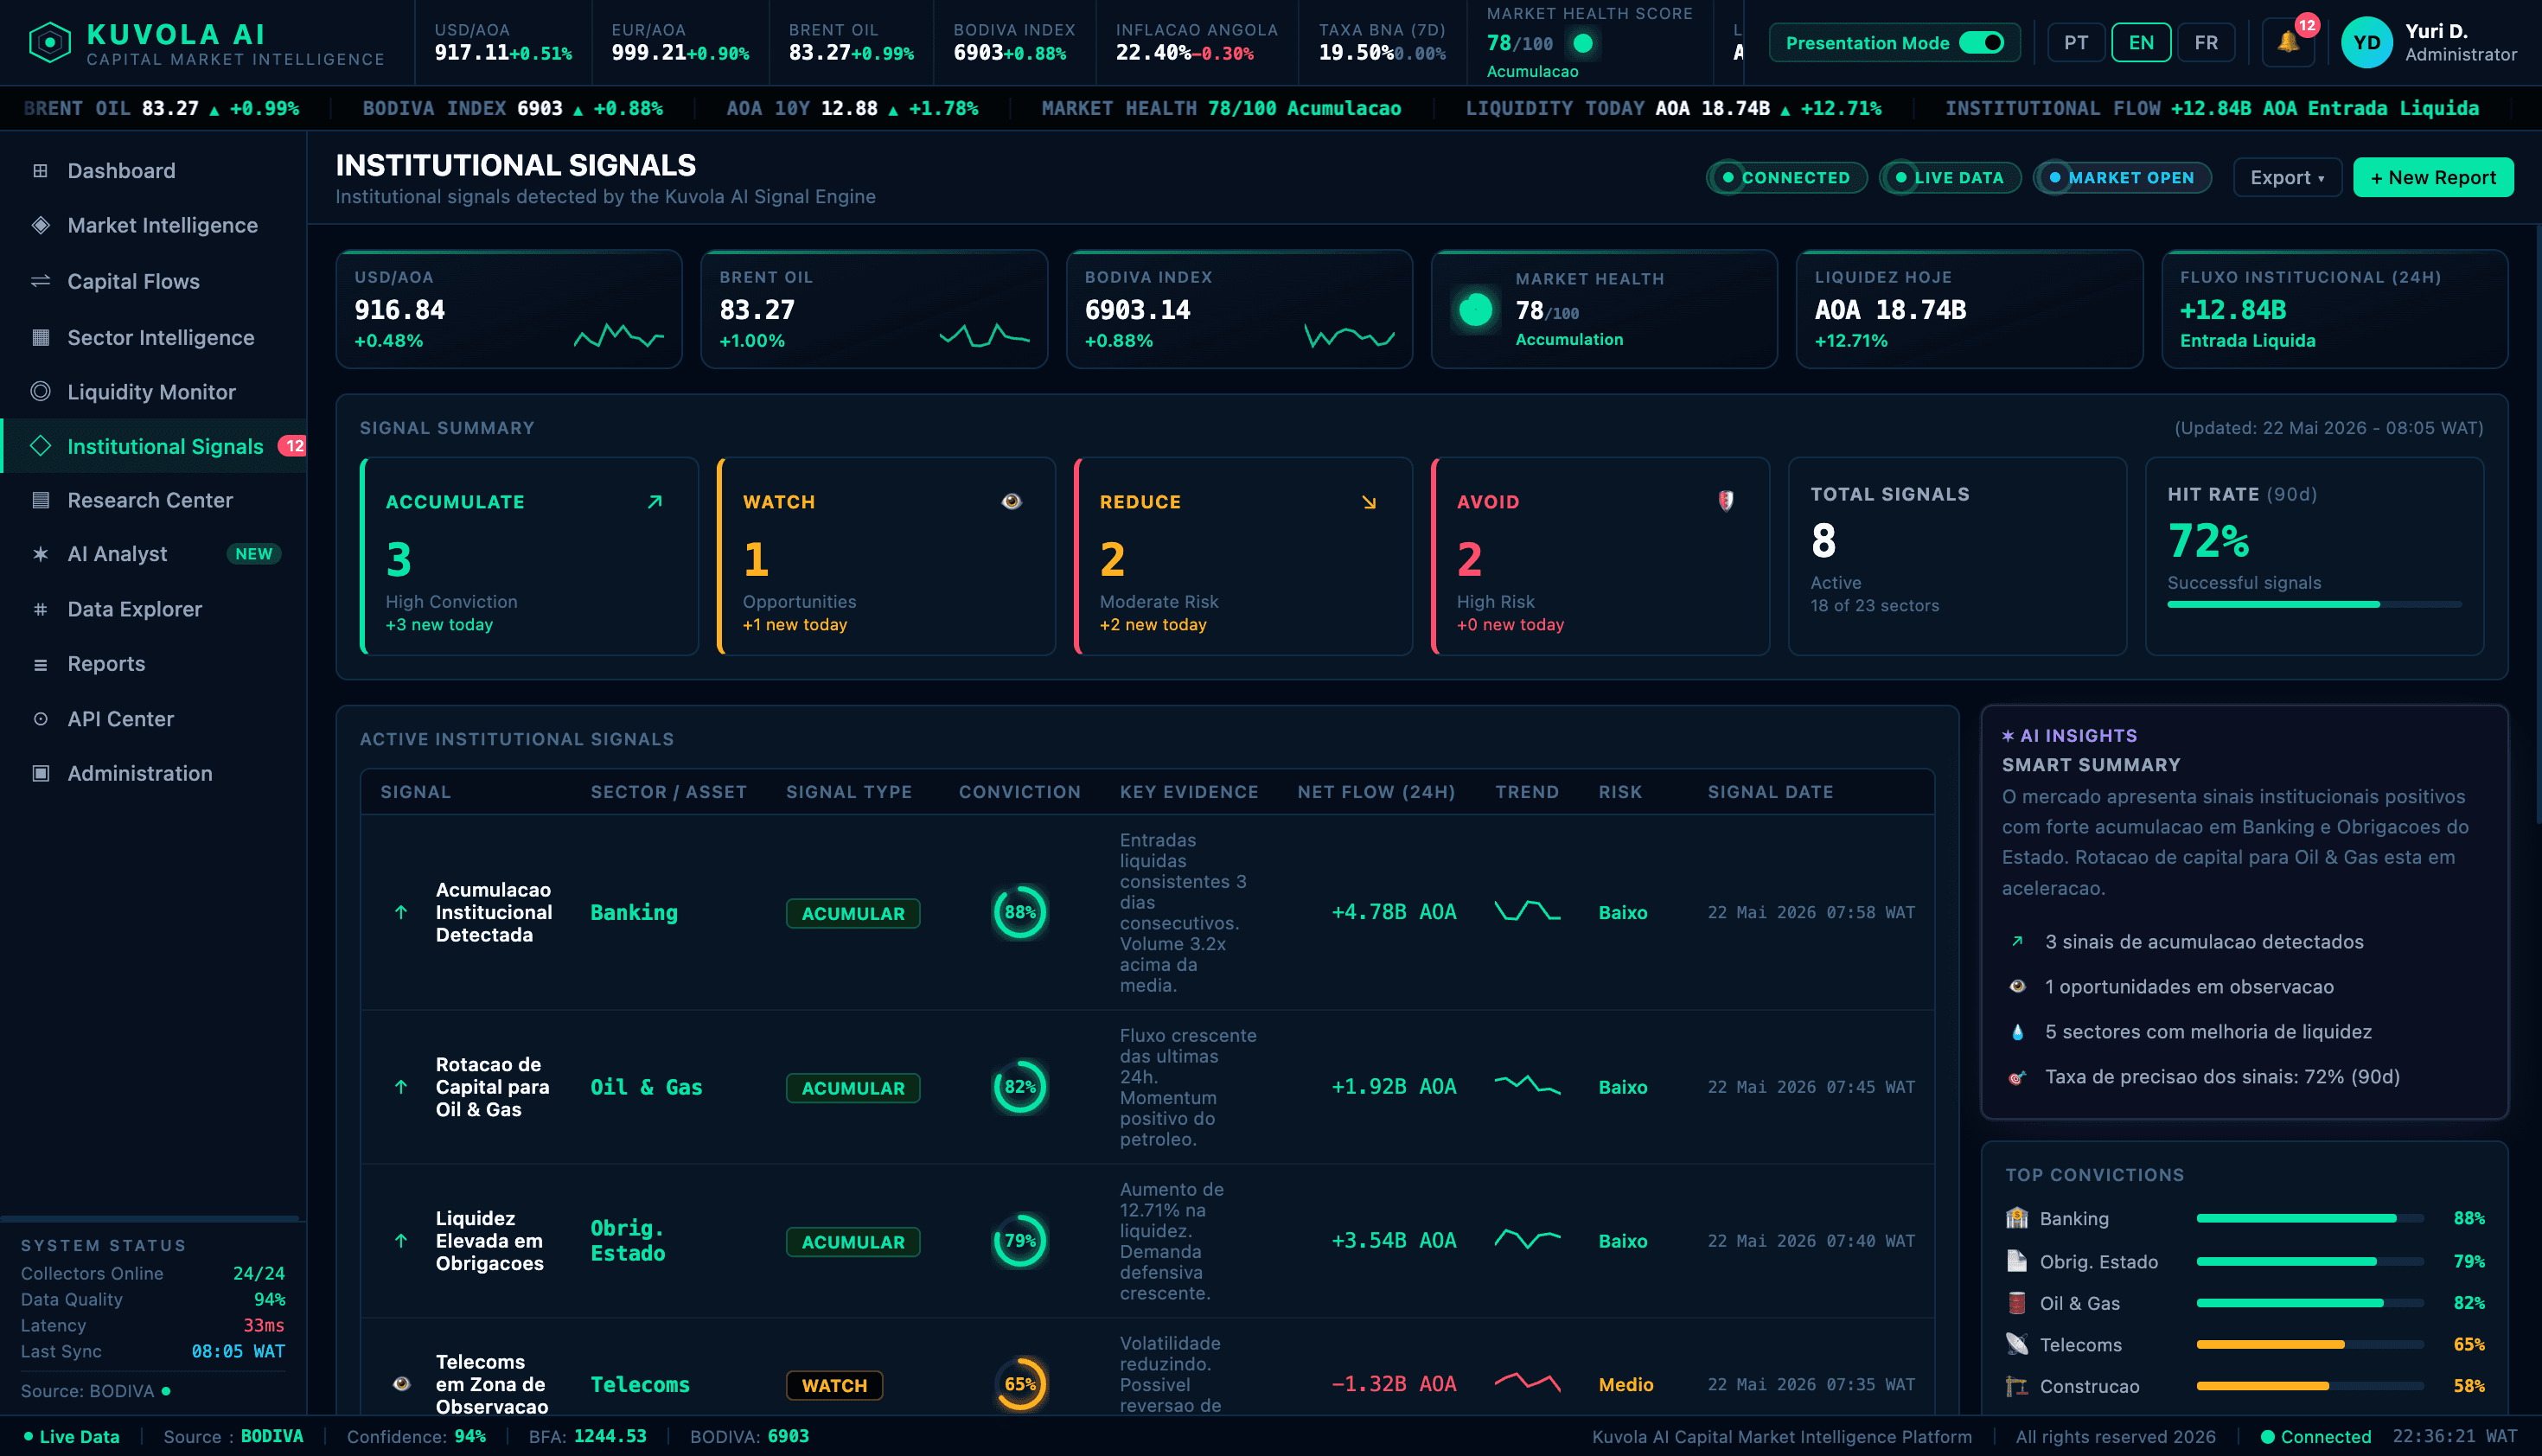
Task: Click the '+3.54B AOA' net flow value
Action: click(x=1393, y=1241)
